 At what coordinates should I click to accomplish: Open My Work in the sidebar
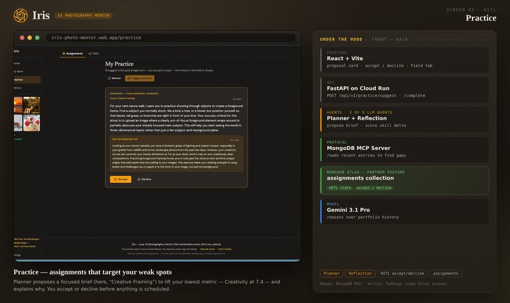point(20,71)
